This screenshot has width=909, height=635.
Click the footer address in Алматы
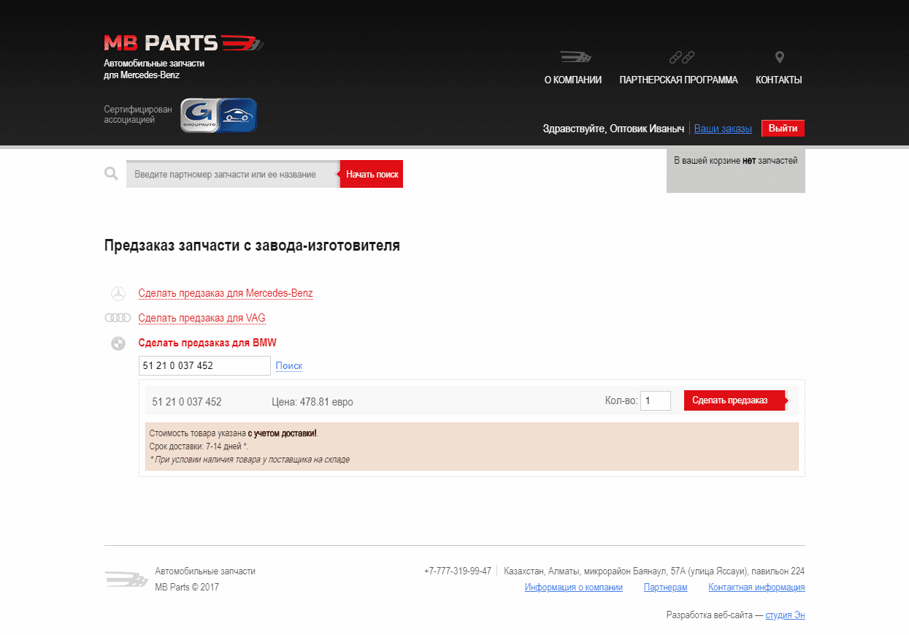[654, 571]
